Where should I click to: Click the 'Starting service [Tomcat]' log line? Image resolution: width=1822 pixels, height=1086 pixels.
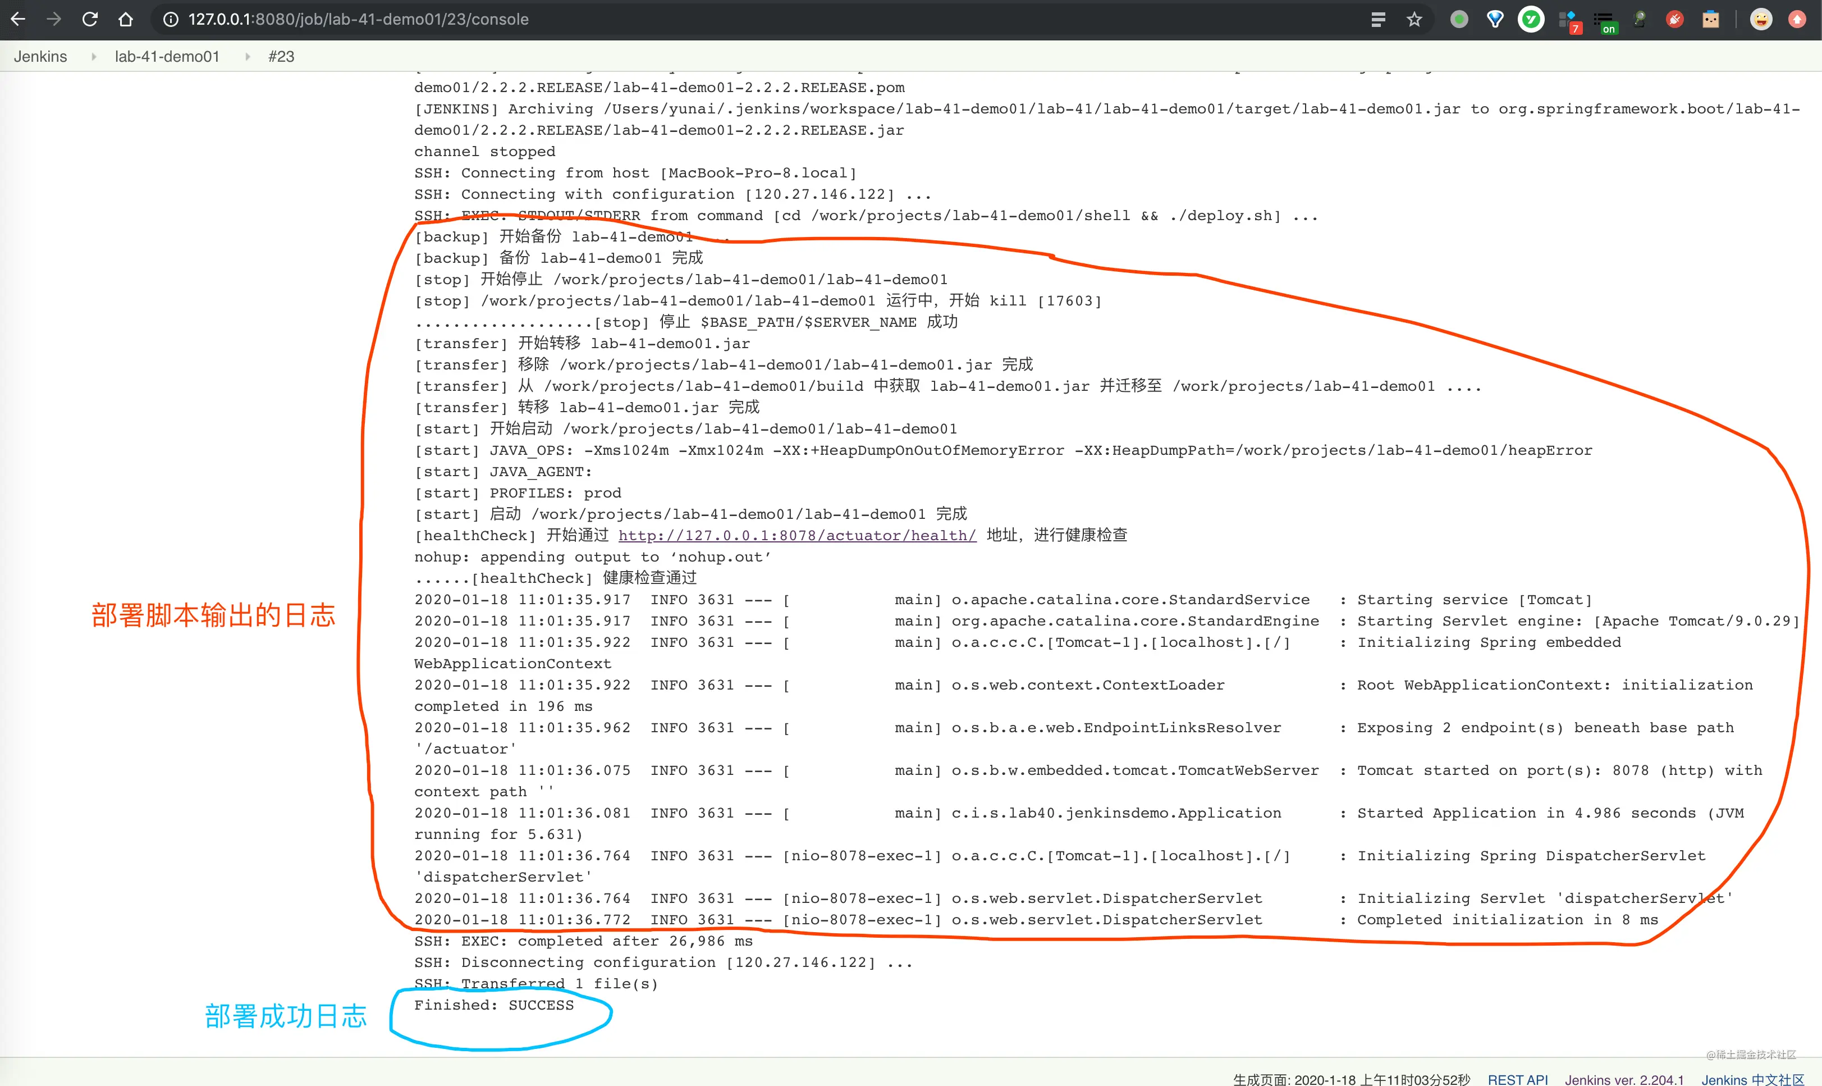pyautogui.click(x=1003, y=599)
